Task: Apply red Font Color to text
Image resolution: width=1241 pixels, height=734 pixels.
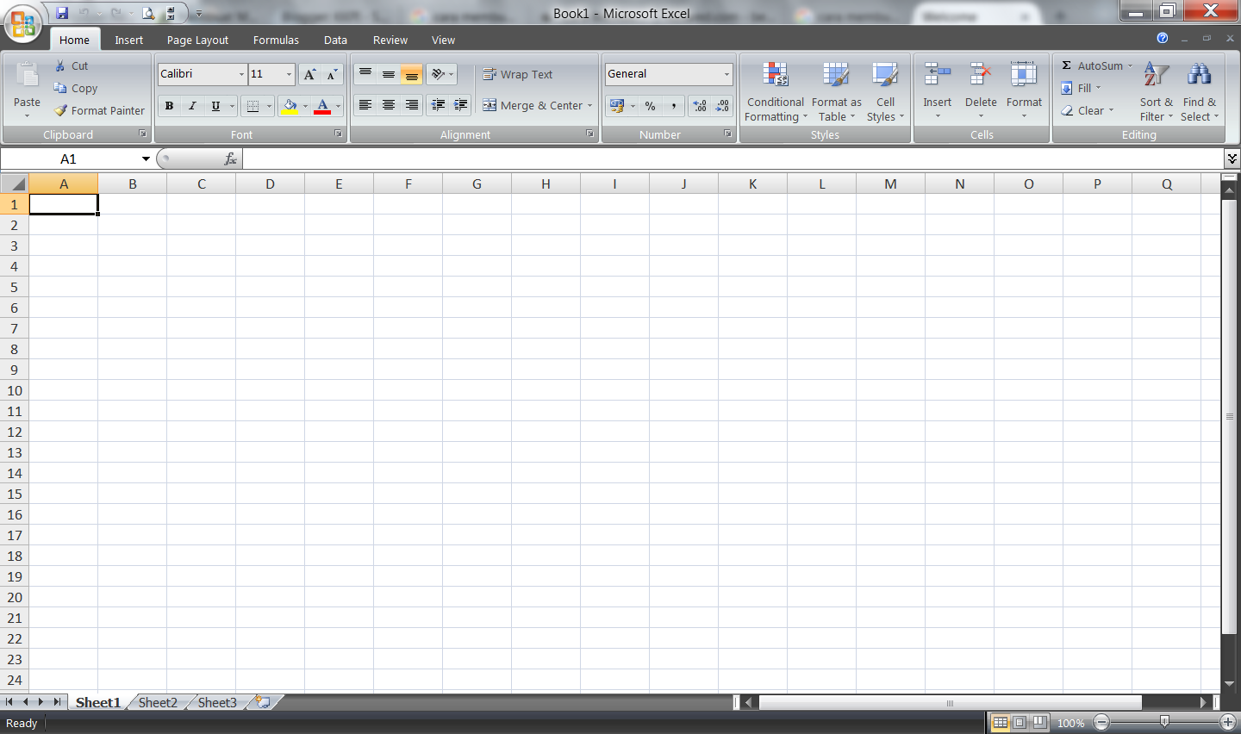Action: pyautogui.click(x=322, y=106)
